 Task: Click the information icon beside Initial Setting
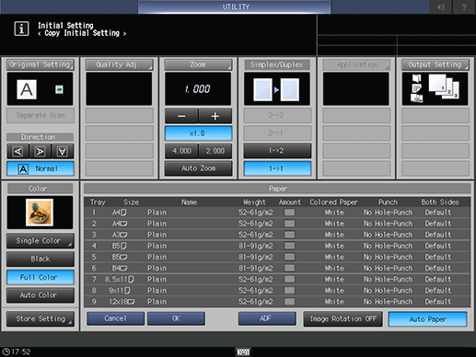click(x=21, y=29)
